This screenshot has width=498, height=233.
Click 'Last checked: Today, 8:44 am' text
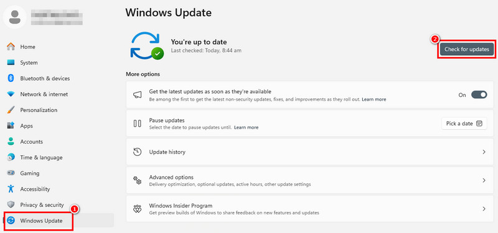point(206,50)
